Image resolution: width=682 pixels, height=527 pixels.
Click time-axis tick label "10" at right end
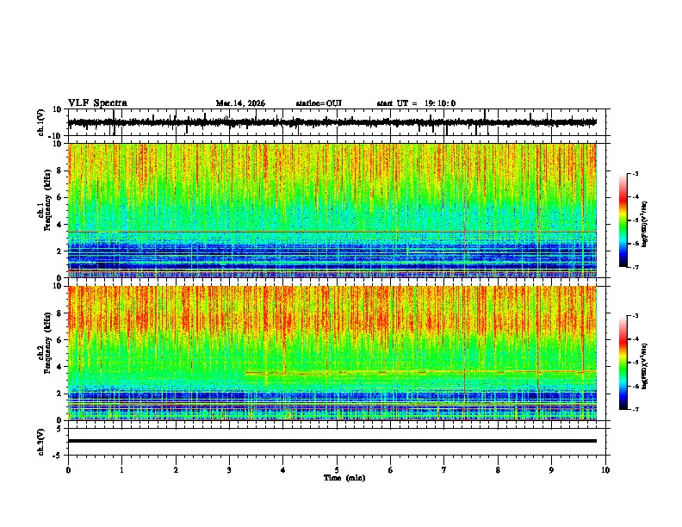(x=605, y=470)
